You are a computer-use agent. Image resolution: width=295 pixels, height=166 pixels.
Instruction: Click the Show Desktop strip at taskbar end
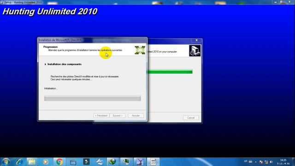click(x=293, y=162)
